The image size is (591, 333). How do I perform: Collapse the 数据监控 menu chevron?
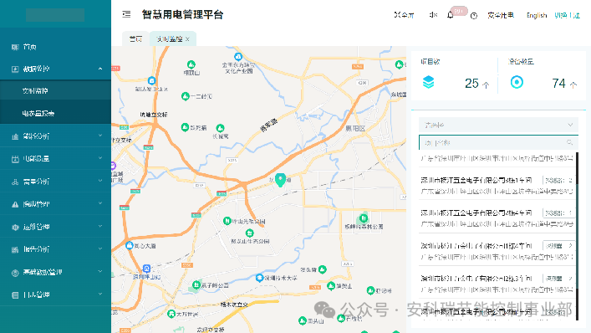pyautogui.click(x=99, y=69)
